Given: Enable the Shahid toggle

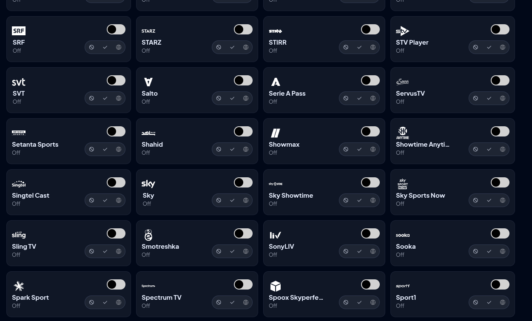Looking at the screenshot, I should click(243, 131).
